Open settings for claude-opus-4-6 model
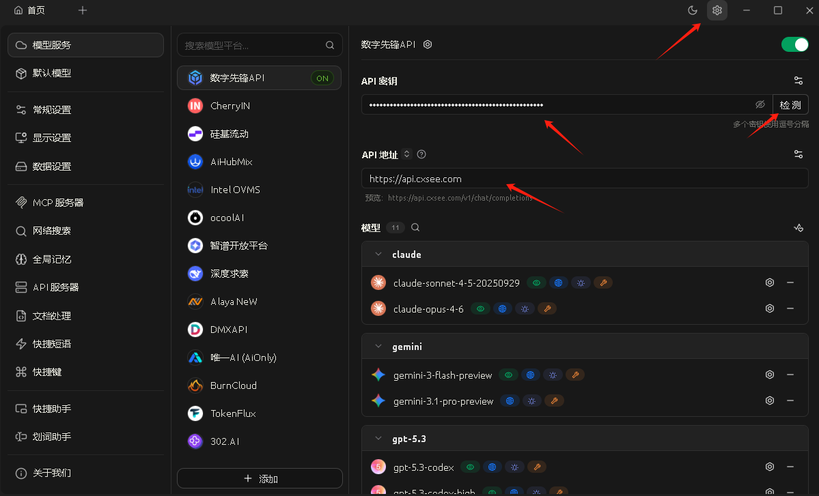Screen dimensions: 819x496 point(770,308)
